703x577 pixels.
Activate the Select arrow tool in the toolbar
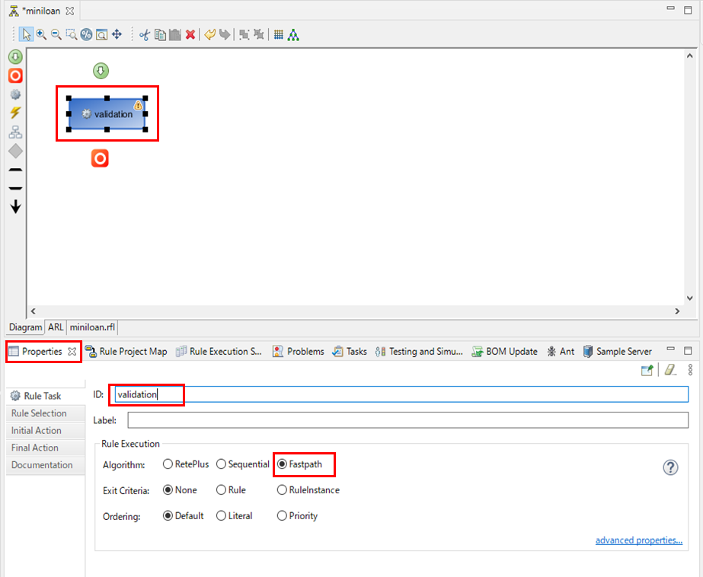click(x=27, y=34)
